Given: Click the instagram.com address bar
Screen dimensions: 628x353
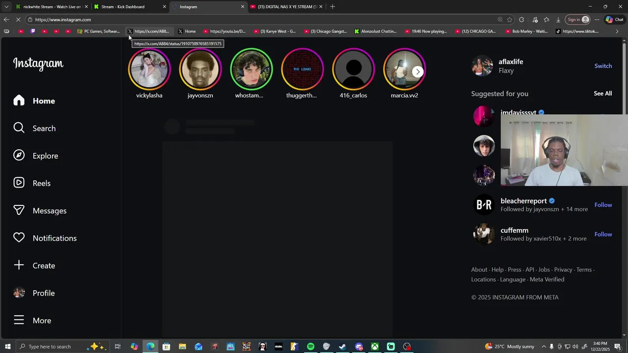Looking at the screenshot, I should coord(265,20).
